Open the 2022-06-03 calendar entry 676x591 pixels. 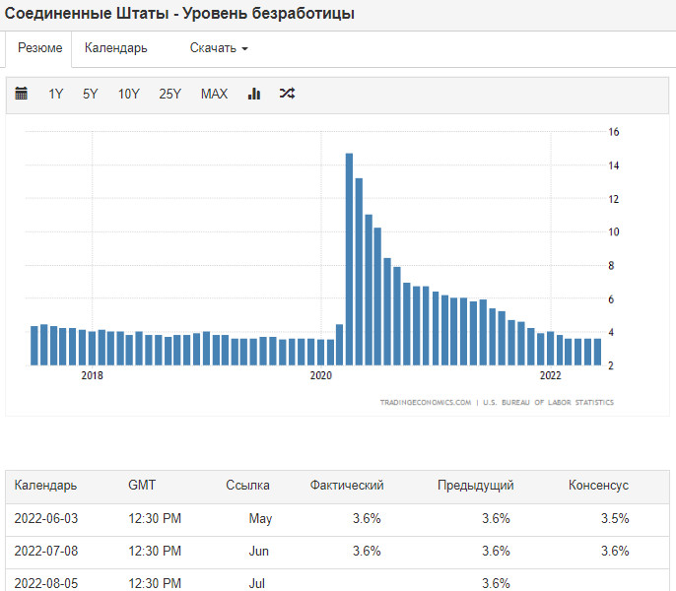(x=44, y=518)
